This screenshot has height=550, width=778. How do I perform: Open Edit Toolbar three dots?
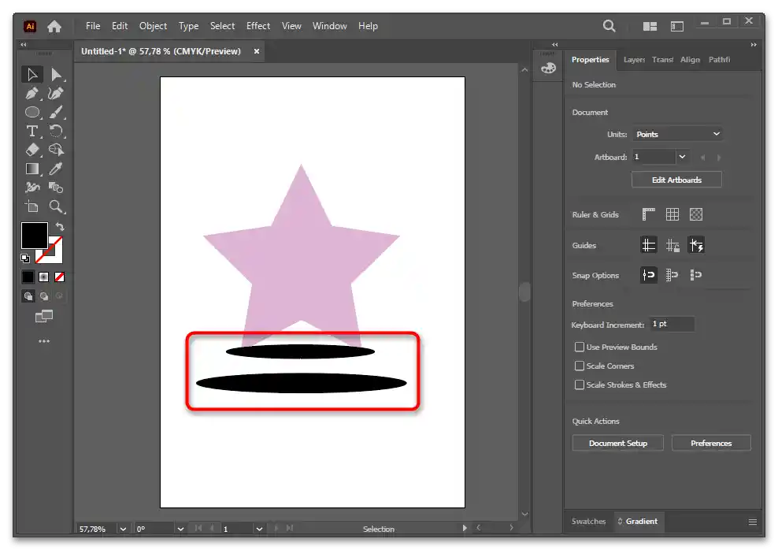[44, 341]
